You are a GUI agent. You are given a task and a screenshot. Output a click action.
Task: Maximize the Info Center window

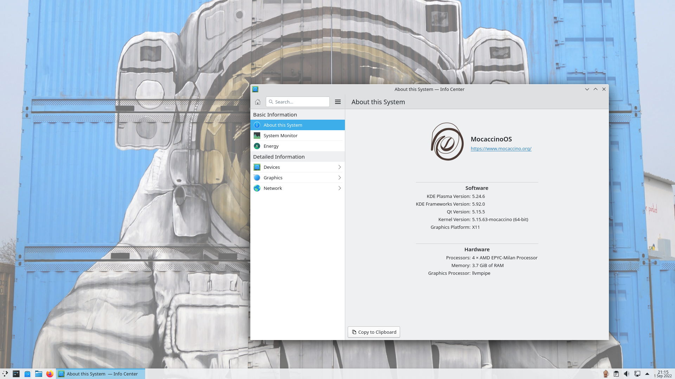point(596,89)
